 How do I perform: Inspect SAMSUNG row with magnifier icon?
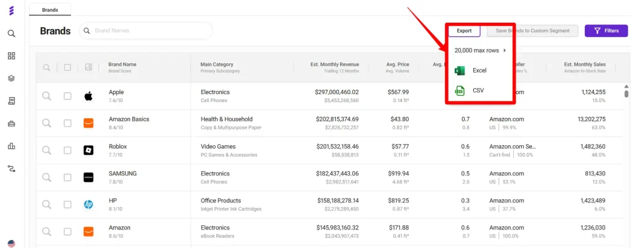click(47, 177)
